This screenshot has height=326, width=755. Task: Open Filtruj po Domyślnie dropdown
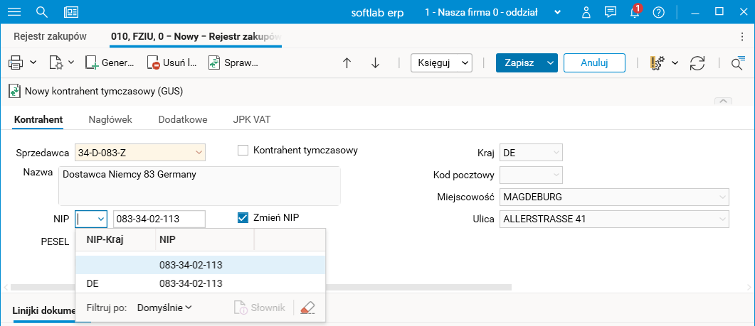pyautogui.click(x=164, y=308)
